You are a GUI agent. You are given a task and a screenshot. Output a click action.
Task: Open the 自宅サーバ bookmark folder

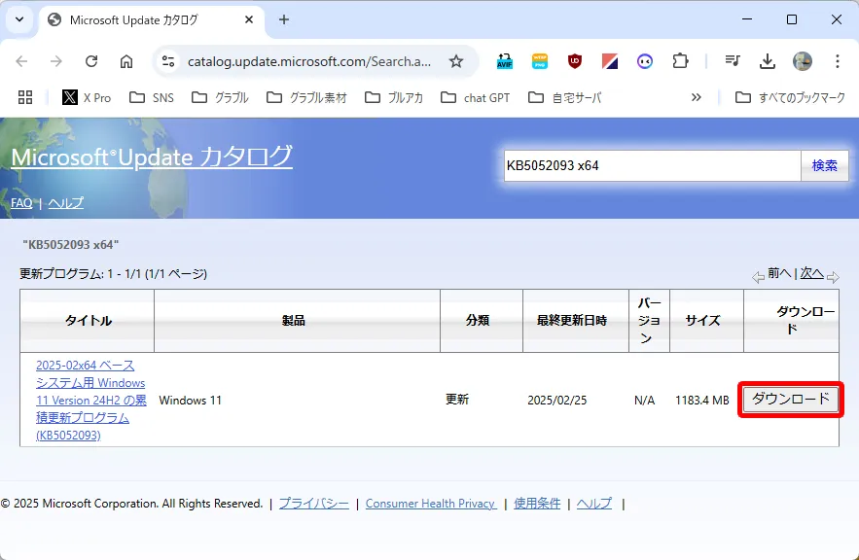point(565,97)
